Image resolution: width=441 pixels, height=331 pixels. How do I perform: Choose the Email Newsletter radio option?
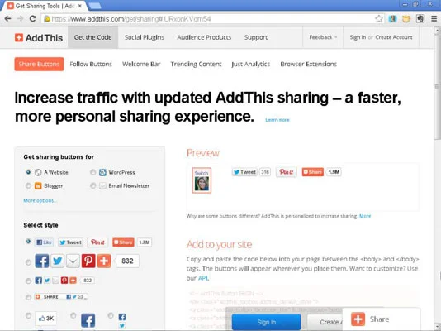[x=92, y=185]
